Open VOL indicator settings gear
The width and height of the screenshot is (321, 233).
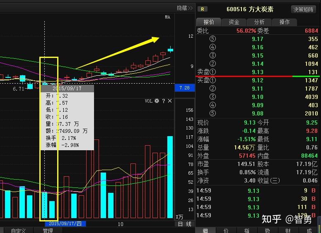tap(157, 101)
